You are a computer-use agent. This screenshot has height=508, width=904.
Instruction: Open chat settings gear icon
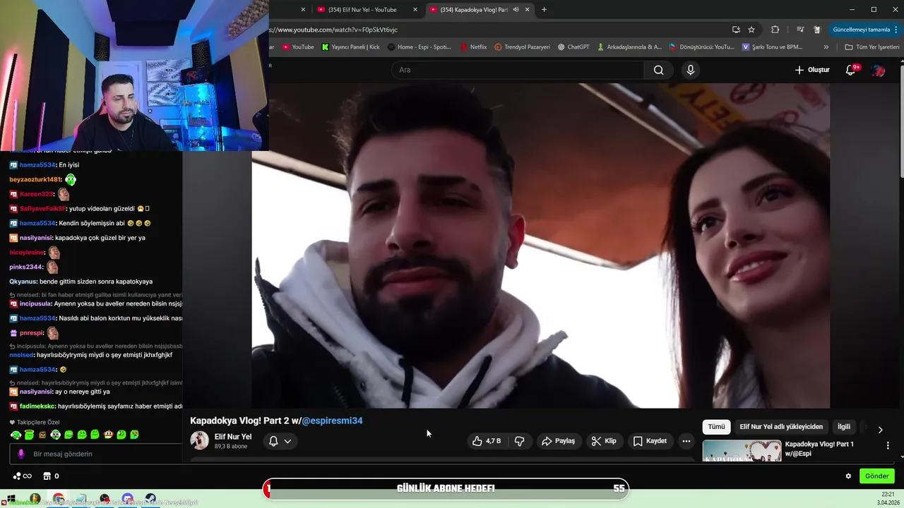coord(848,476)
